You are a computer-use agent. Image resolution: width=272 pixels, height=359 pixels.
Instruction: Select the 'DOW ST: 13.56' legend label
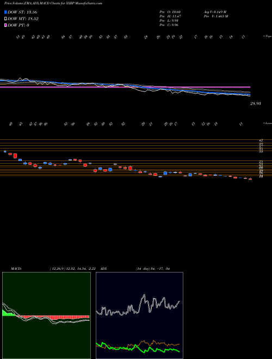coord(22,12)
